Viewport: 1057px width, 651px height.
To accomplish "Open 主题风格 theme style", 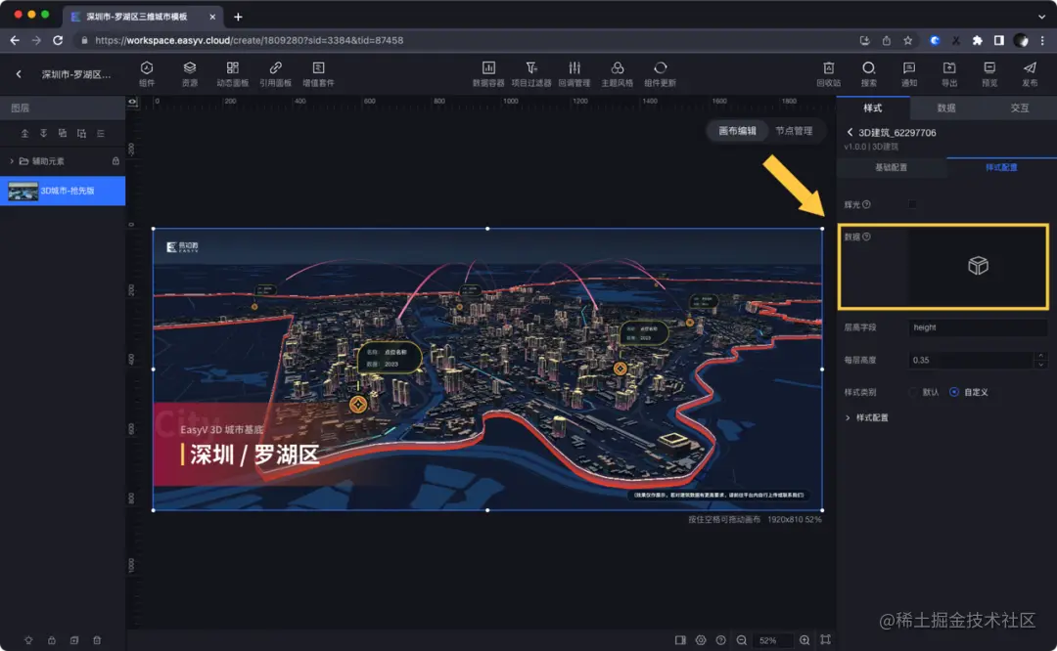I will click(617, 73).
